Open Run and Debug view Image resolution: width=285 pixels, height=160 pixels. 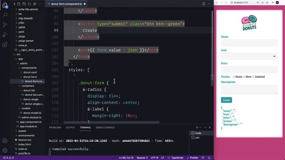(5, 35)
